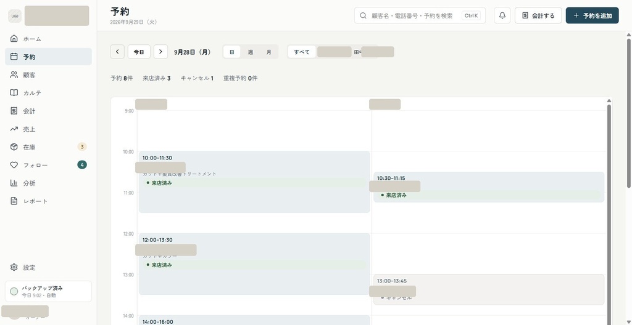Image resolution: width=632 pixels, height=325 pixels.
Task: Click the page's outer vertical scrollbar
Action: (x=628, y=113)
